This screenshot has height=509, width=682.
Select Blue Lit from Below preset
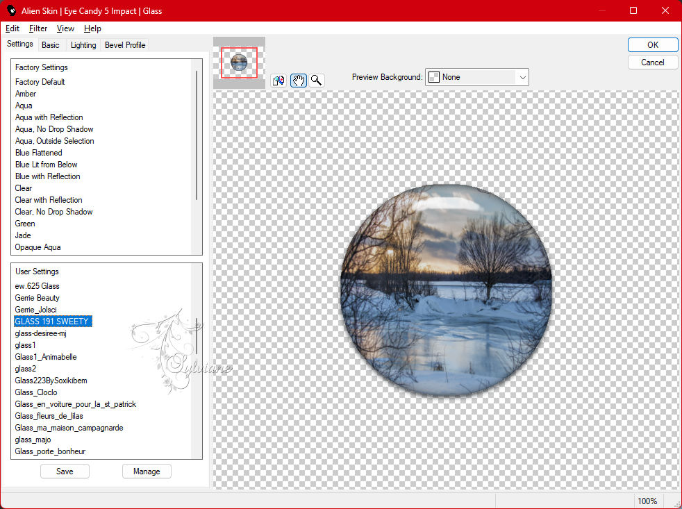pyautogui.click(x=46, y=165)
